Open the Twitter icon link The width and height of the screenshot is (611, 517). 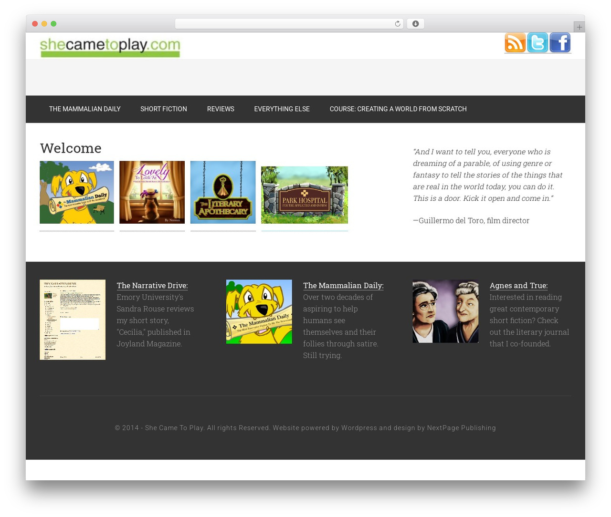537,42
